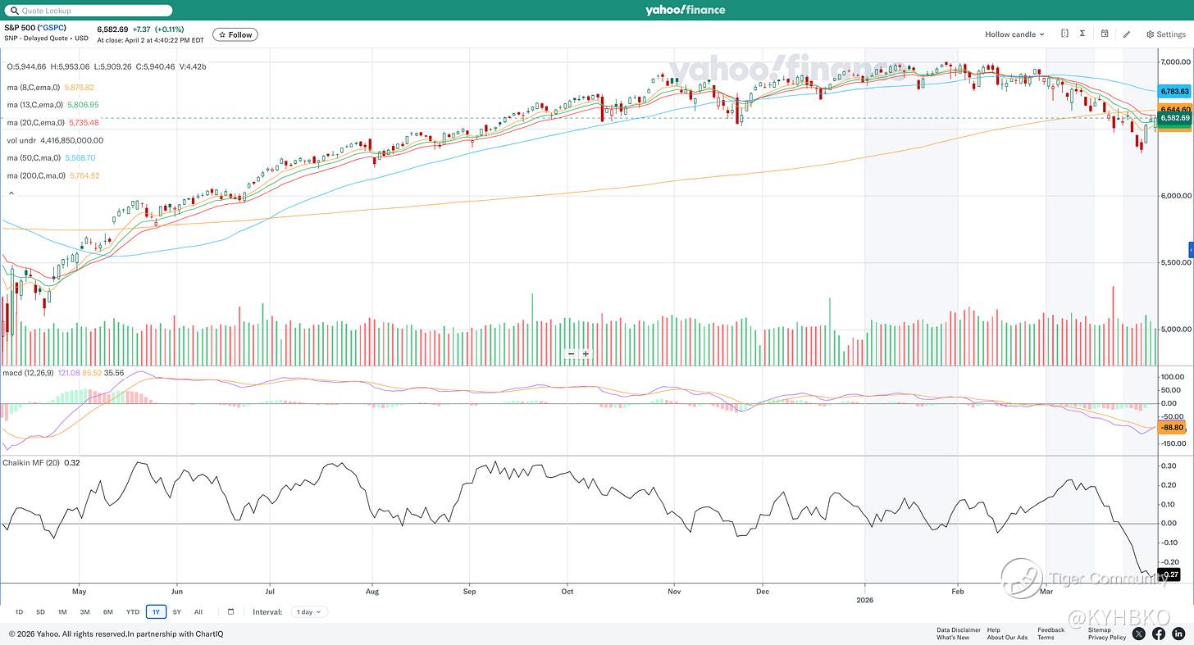This screenshot has height=645, width=1194.
Task: Click the Interval: label
Action: tap(267, 612)
